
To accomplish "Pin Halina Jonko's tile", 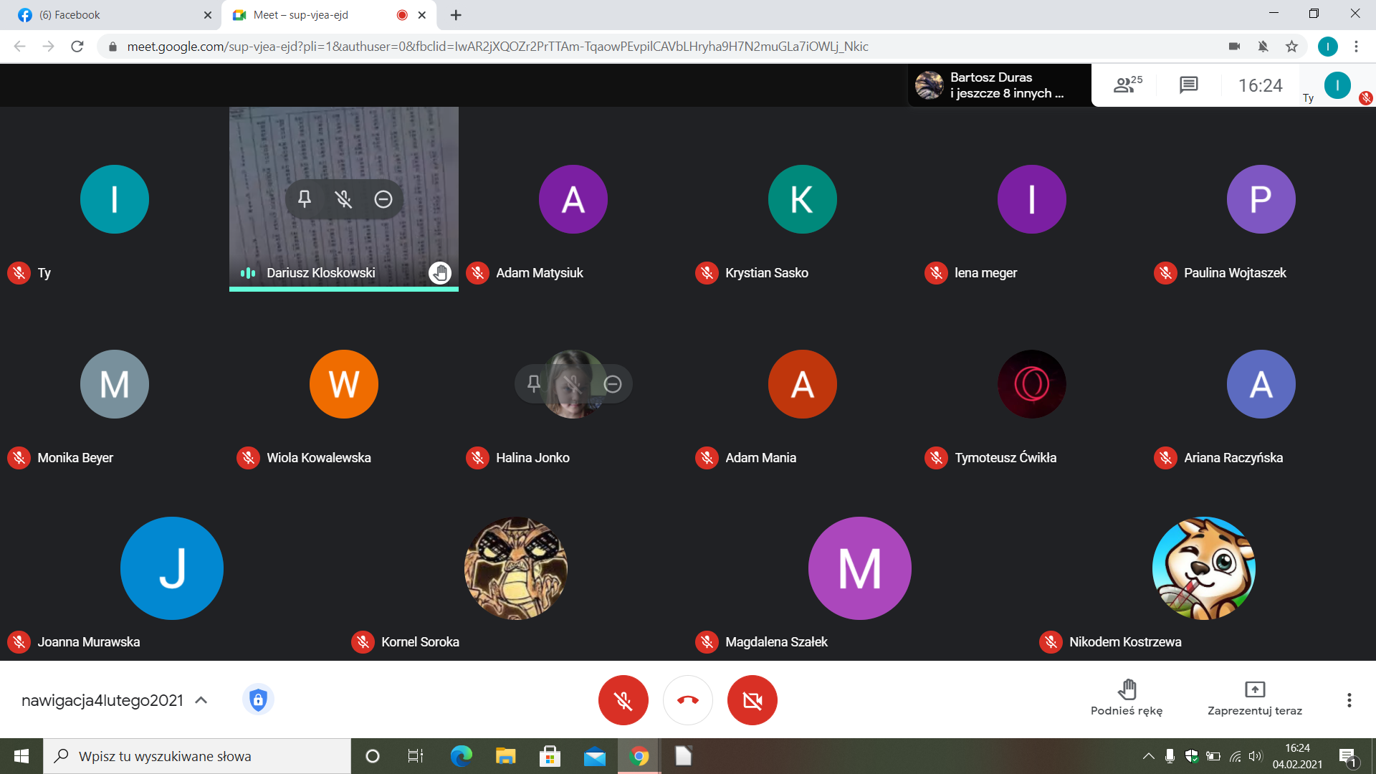I will pos(534,384).
